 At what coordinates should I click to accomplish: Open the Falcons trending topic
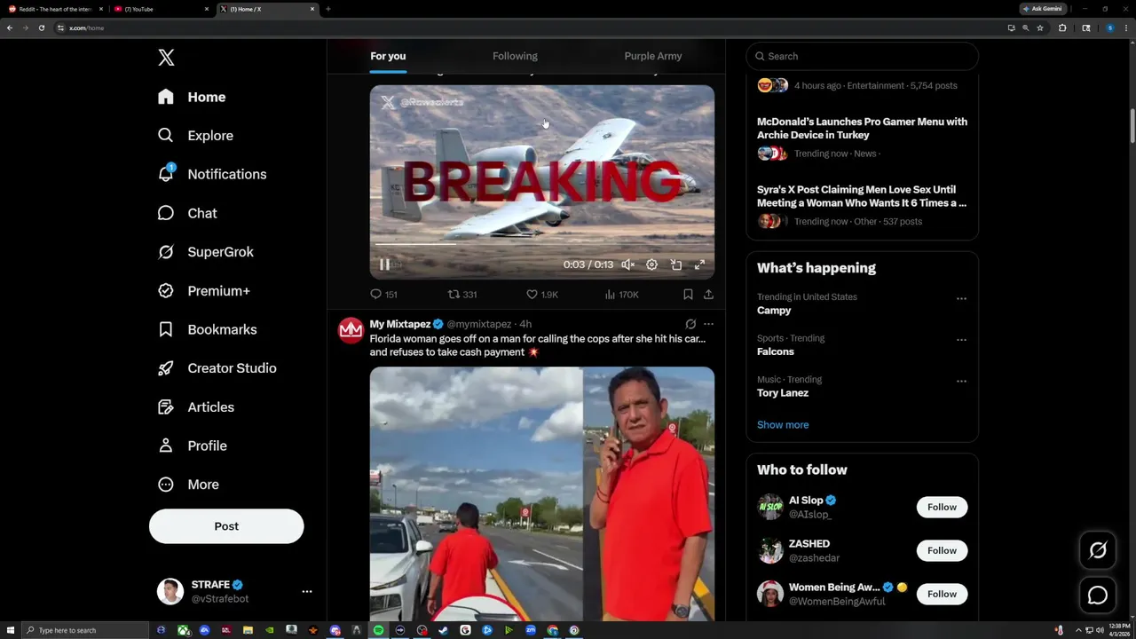click(x=776, y=351)
